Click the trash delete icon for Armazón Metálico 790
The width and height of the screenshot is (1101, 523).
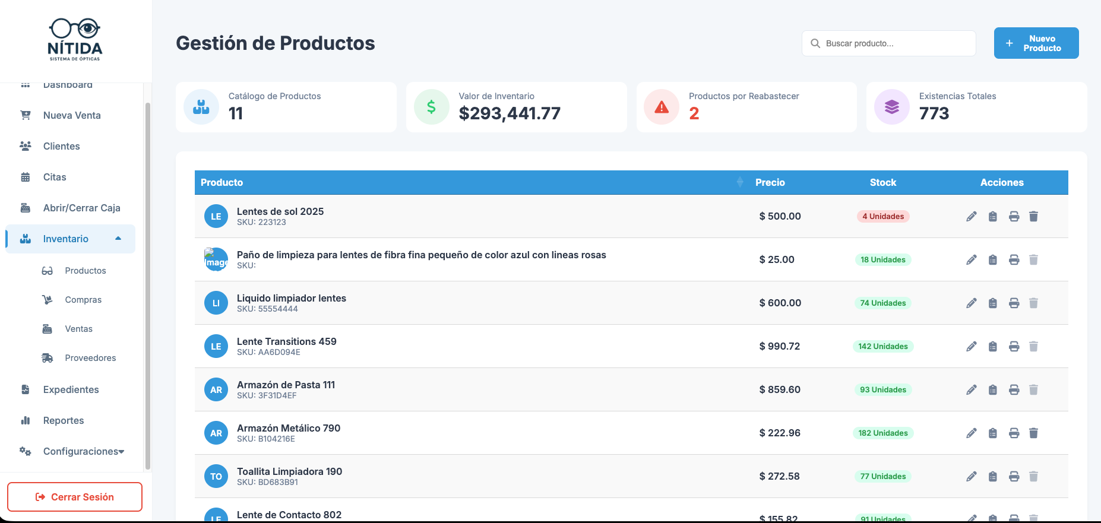tap(1033, 433)
